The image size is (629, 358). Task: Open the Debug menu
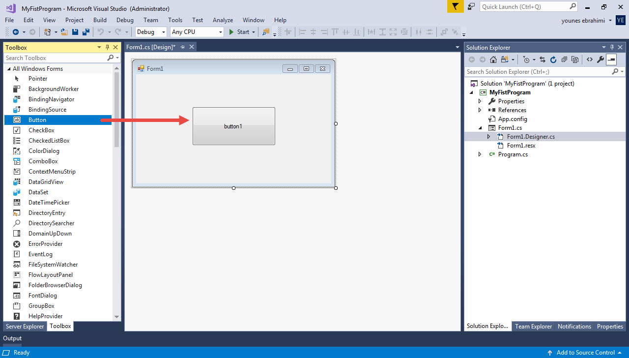click(125, 20)
